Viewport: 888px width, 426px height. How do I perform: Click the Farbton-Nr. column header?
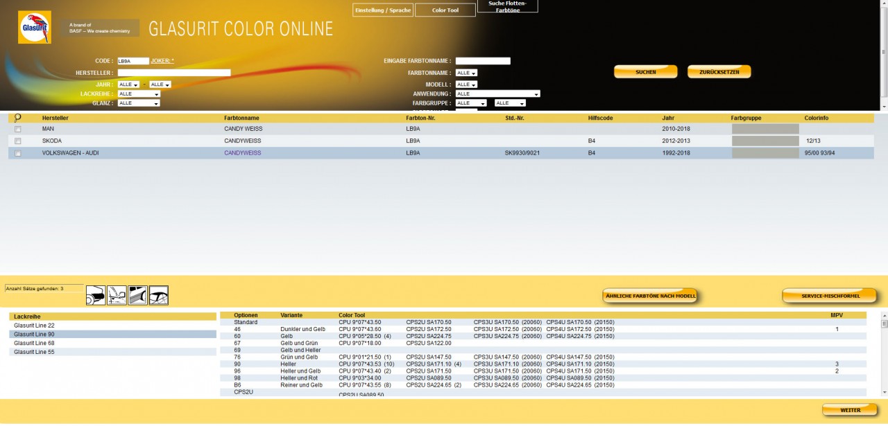click(x=421, y=118)
